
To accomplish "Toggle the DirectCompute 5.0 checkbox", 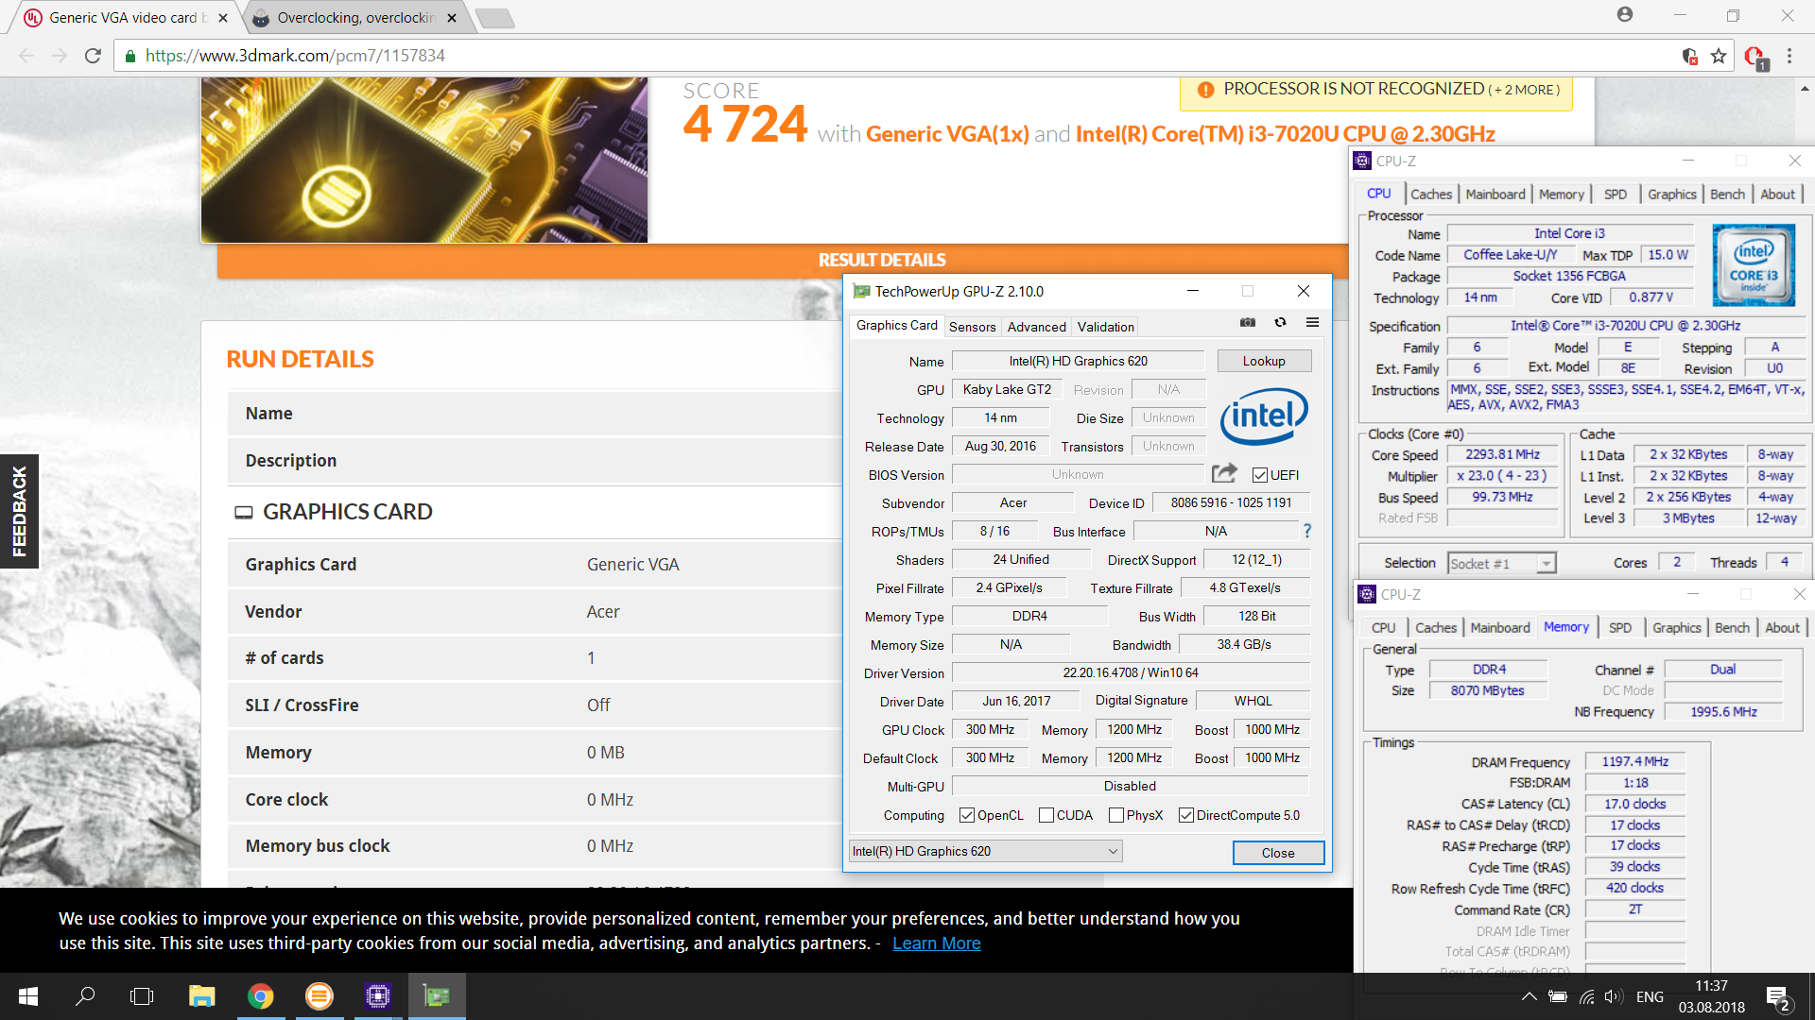I will pos(1185,815).
